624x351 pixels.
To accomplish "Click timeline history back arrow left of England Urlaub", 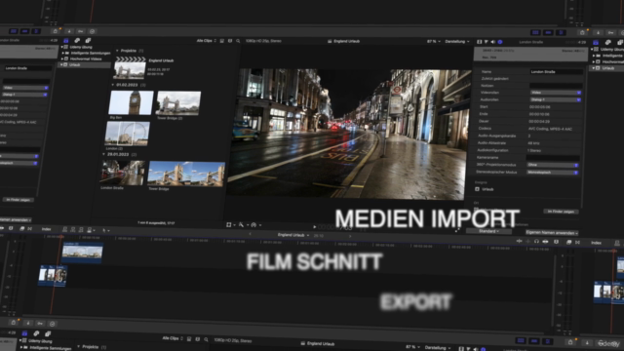I will [x=250, y=234].
